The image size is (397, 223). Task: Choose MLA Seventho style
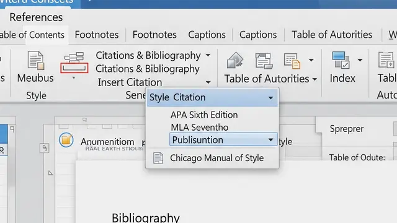click(x=200, y=128)
